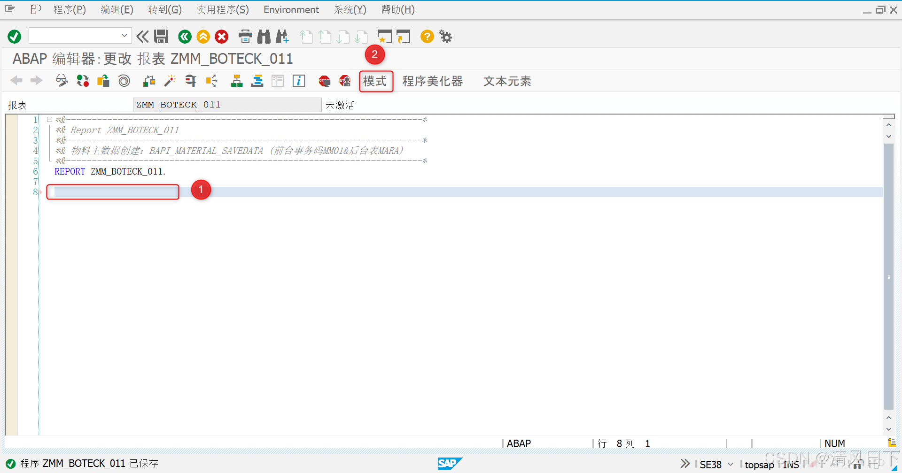The height and width of the screenshot is (473, 902).
Task: Click the red Cancel icon
Action: pos(221,36)
